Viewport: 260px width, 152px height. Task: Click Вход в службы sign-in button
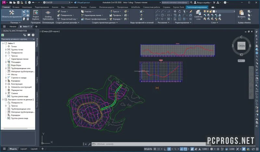point(202,3)
